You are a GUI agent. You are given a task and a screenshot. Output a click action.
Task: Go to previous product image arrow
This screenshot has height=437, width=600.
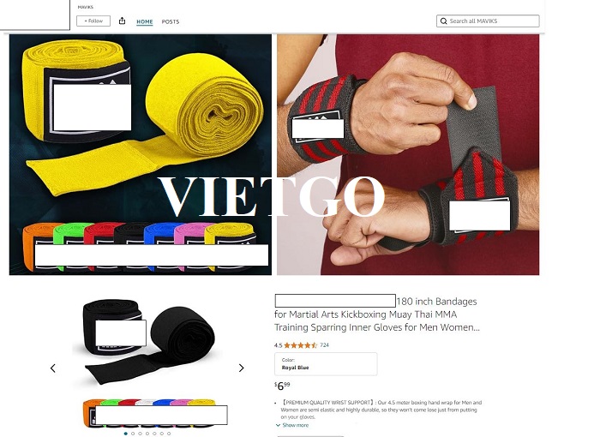53,368
